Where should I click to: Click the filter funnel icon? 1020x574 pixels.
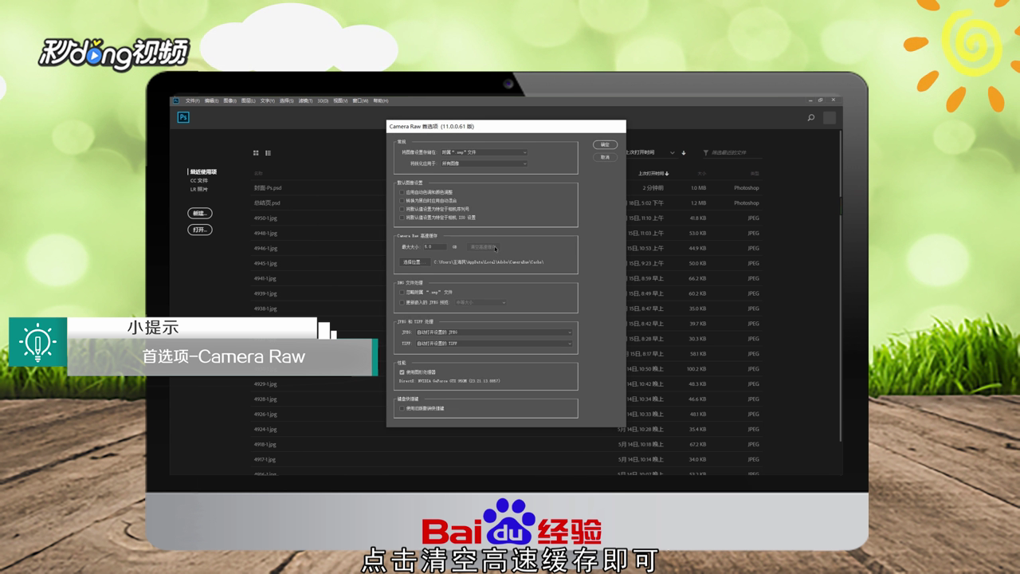pyautogui.click(x=706, y=152)
